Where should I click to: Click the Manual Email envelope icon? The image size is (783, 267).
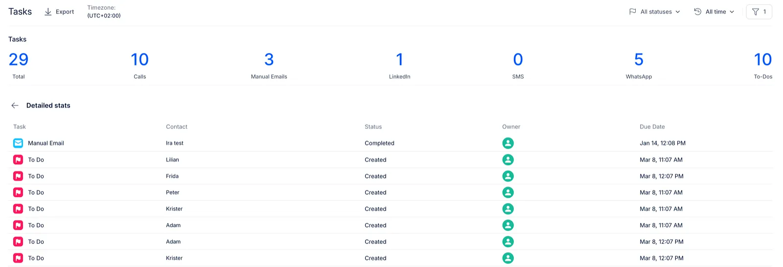pos(18,143)
